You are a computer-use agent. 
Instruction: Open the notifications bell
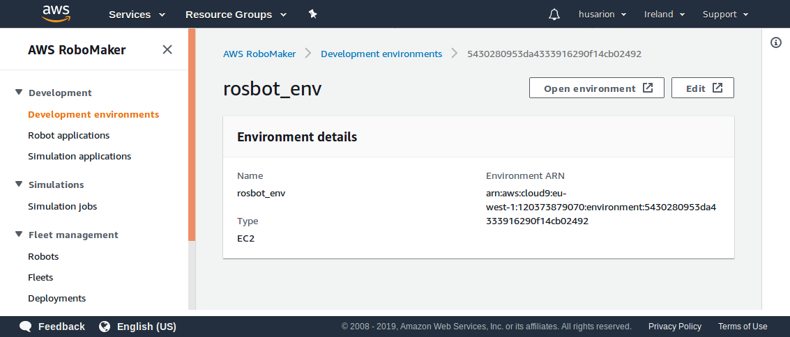pyautogui.click(x=554, y=14)
